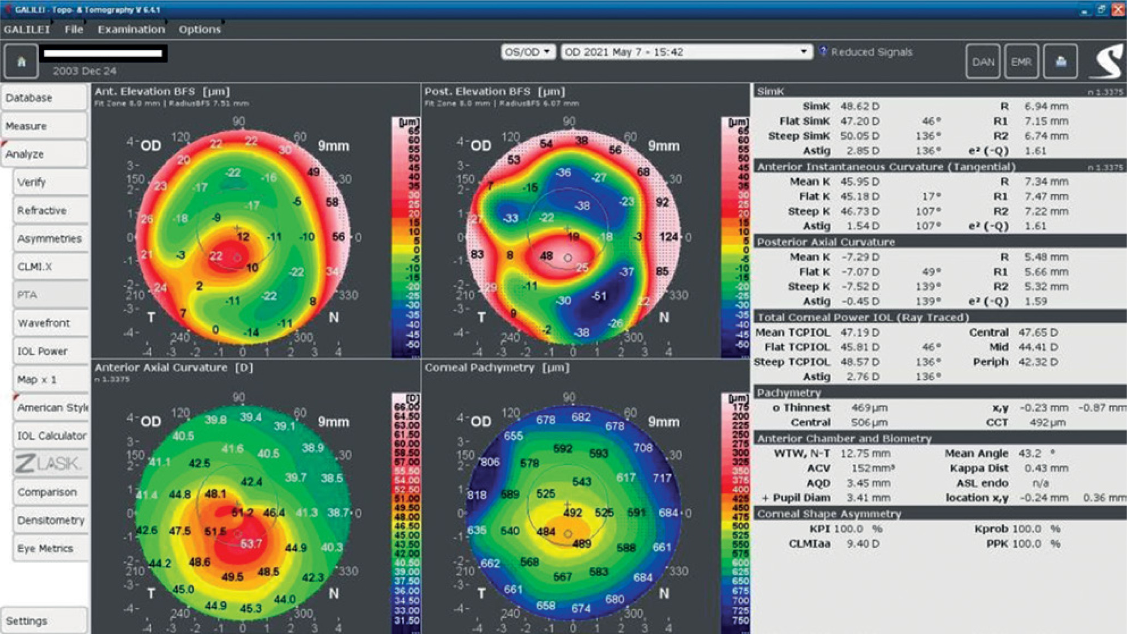Click the Pupil Diam plus marker
This screenshot has width=1127, height=634.
coord(766,498)
